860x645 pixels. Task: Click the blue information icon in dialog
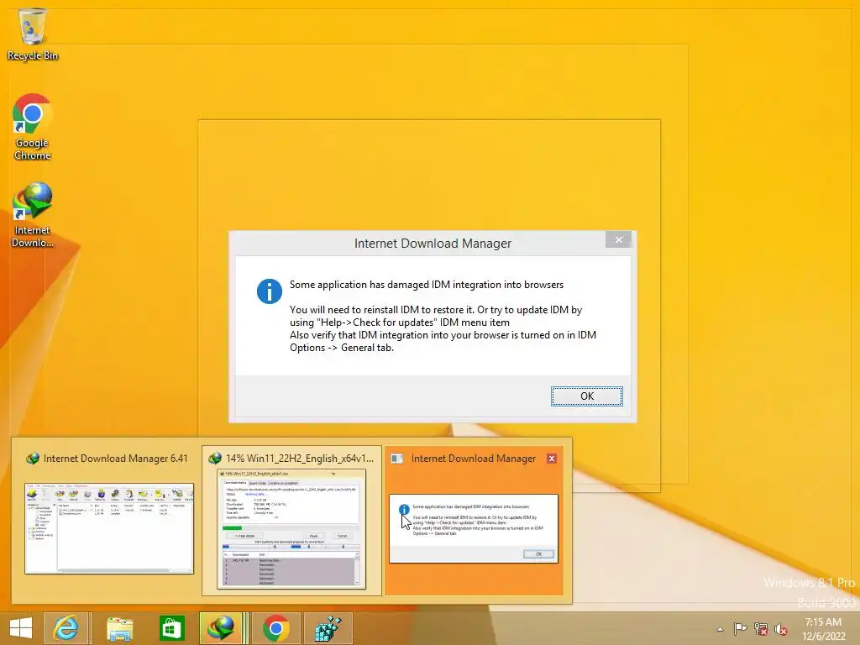pos(270,291)
